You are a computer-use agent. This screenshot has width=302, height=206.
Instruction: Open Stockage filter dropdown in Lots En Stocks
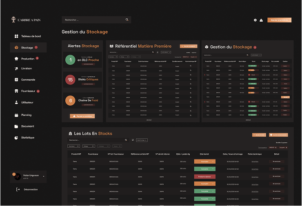89,146
